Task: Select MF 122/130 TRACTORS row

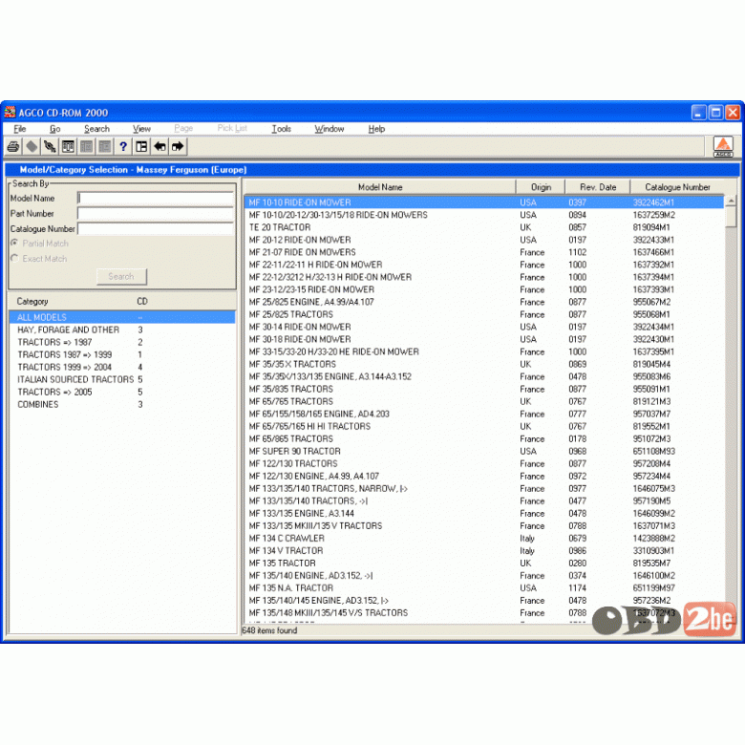Action: [x=483, y=464]
